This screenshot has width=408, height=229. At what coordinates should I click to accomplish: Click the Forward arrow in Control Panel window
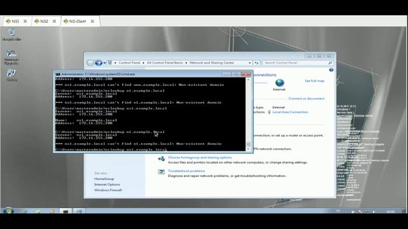point(98,63)
